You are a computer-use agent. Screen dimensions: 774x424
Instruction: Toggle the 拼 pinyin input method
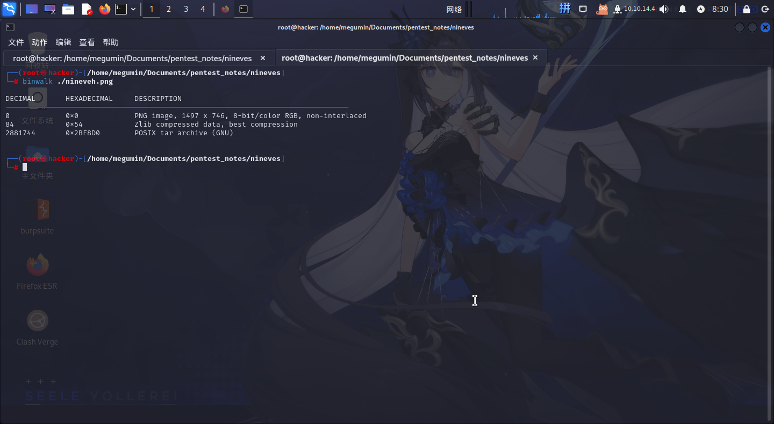(x=565, y=9)
